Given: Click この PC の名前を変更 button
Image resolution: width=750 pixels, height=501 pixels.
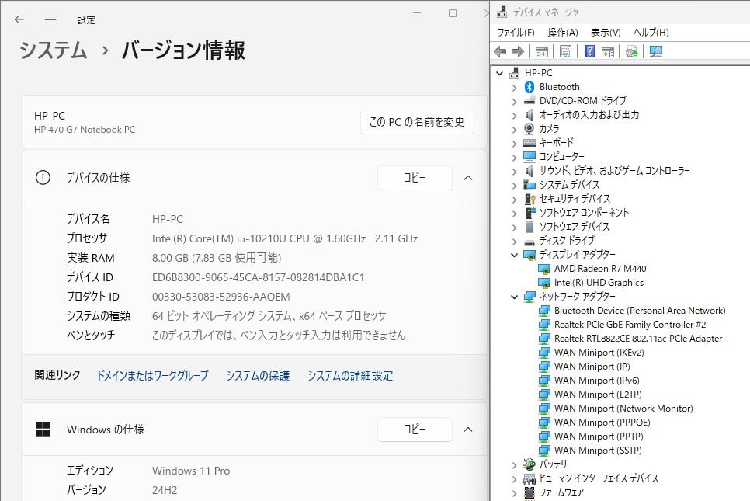Looking at the screenshot, I should [417, 121].
